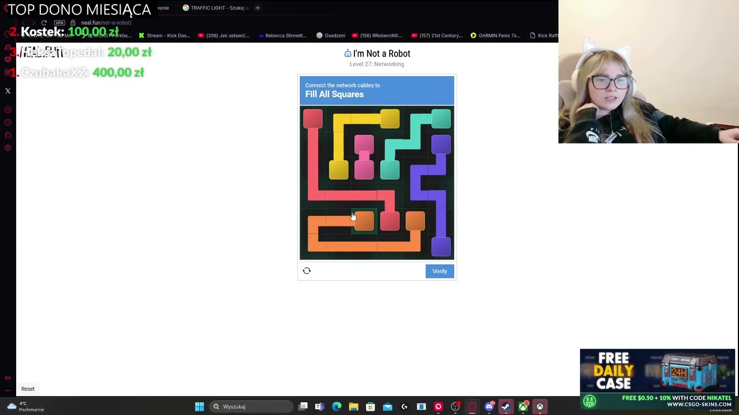Open Logitech G HUB from the taskbar

(x=404, y=407)
